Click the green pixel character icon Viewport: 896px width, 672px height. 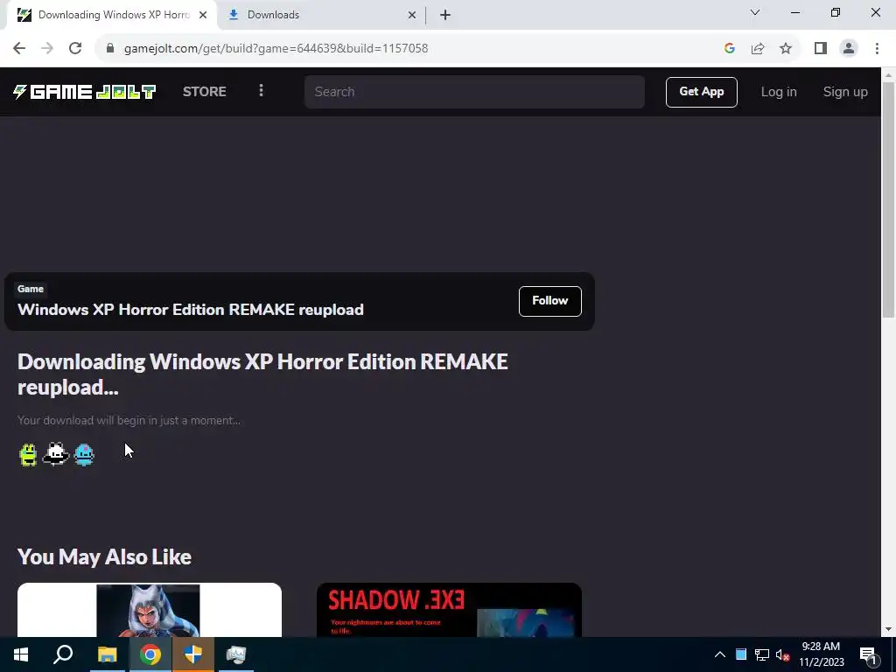point(28,455)
